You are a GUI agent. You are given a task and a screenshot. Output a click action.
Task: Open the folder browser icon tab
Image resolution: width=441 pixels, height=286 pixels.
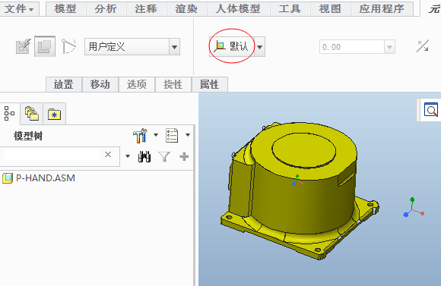click(x=31, y=114)
